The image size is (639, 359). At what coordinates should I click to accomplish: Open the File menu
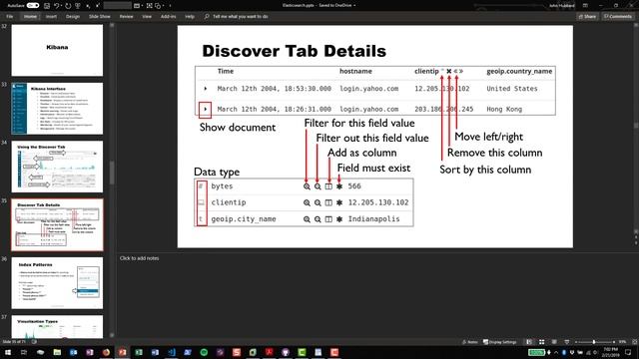pyautogui.click(x=10, y=17)
